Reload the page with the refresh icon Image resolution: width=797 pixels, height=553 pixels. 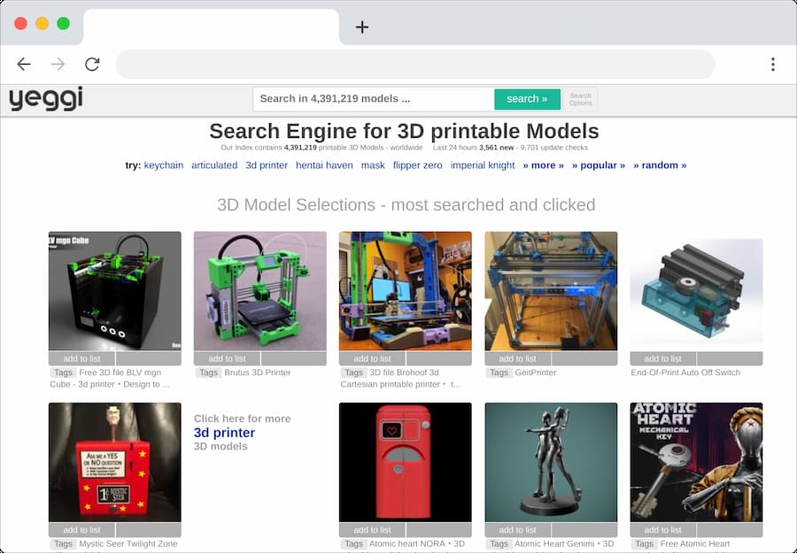[92, 64]
